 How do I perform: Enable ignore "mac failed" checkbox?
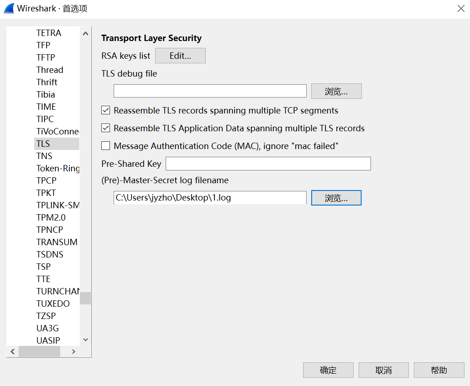point(105,145)
